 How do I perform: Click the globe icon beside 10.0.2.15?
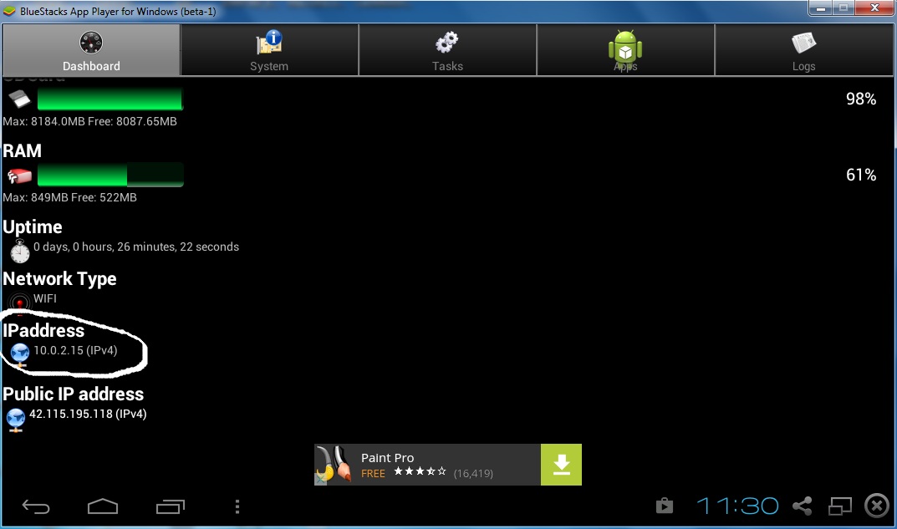pos(20,354)
